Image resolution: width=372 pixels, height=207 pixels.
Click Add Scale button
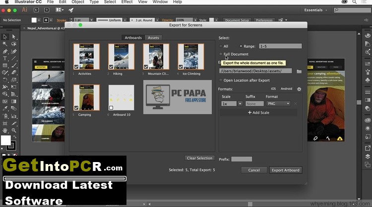click(x=258, y=113)
